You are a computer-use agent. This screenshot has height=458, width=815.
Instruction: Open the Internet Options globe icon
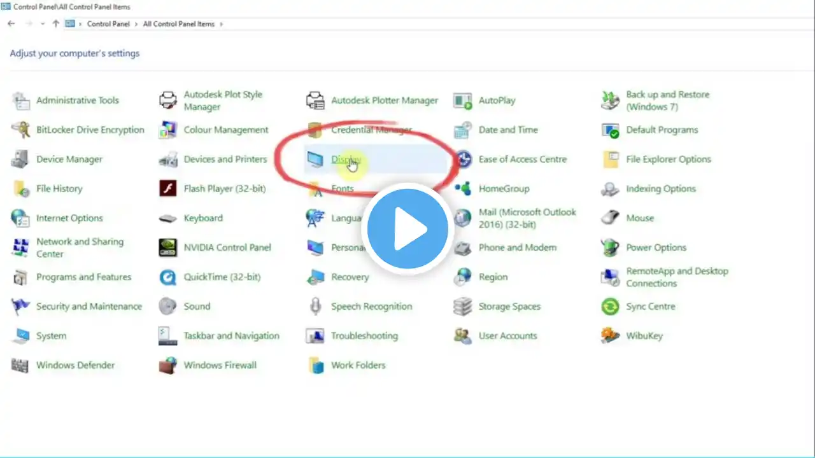click(x=20, y=218)
